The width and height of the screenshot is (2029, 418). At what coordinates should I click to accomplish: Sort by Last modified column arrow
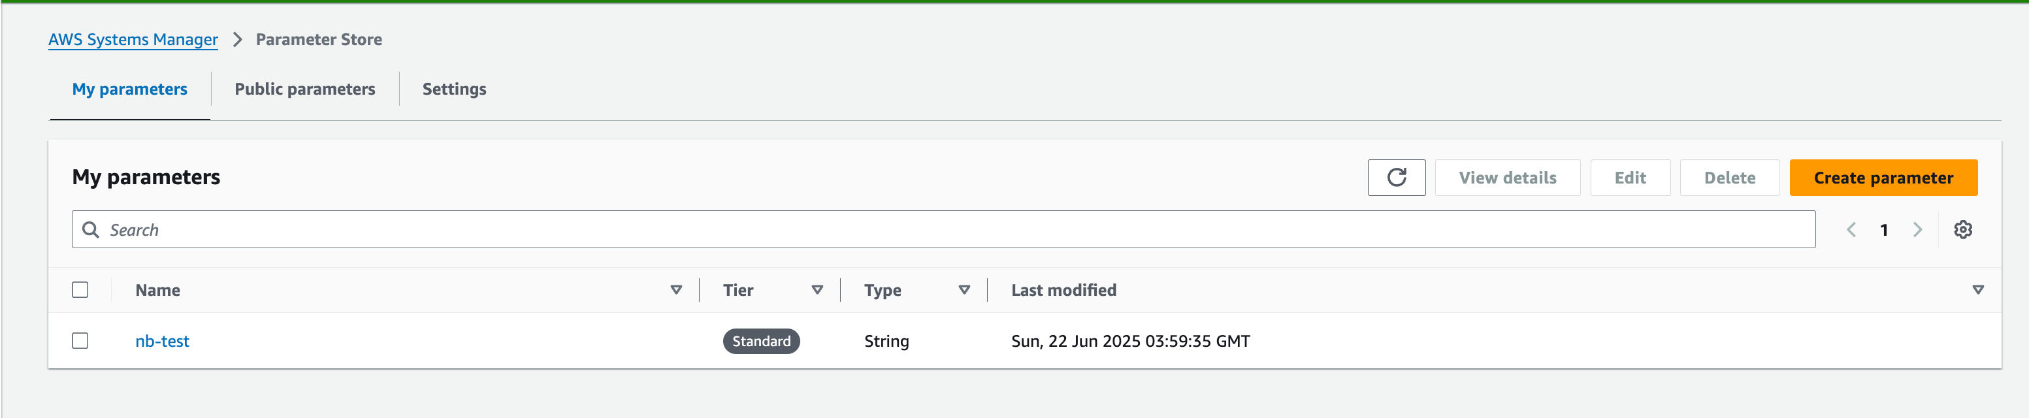click(1977, 290)
